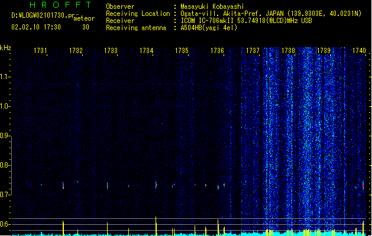Click the Observer label

120,6
